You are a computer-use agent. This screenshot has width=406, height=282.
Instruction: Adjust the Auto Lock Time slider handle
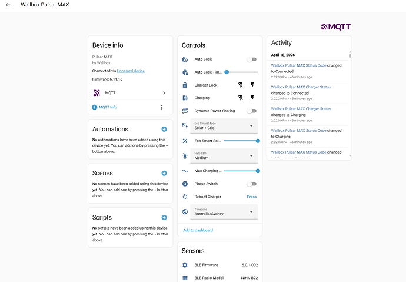(x=227, y=72)
